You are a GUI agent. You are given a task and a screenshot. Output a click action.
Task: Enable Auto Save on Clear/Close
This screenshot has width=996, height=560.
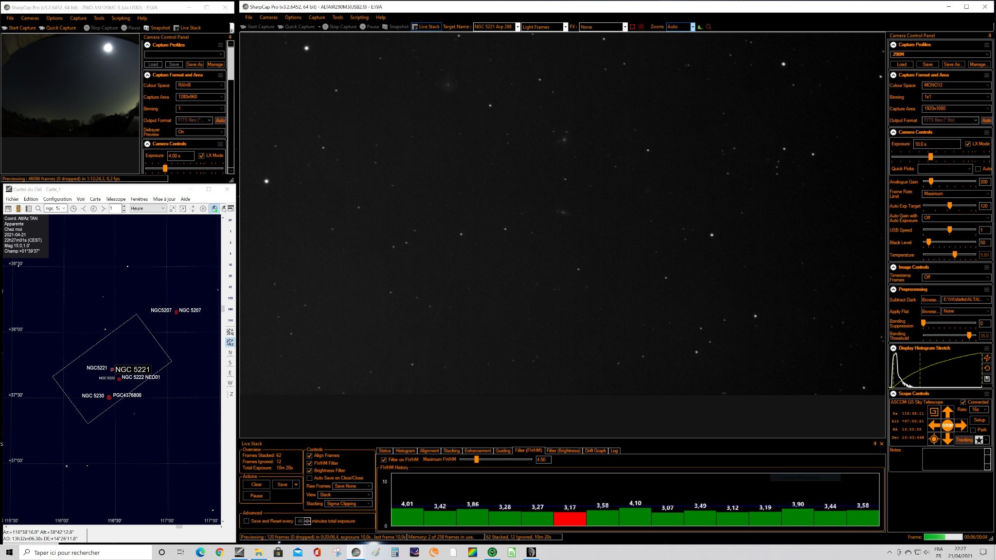tap(309, 478)
